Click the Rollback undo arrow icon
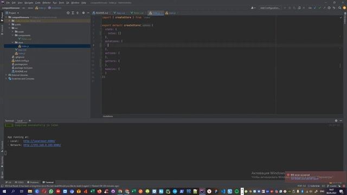This screenshot has width=347, height=195. click(334, 8)
